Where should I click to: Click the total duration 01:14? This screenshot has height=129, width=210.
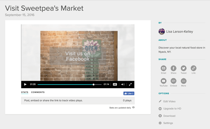[106, 84]
